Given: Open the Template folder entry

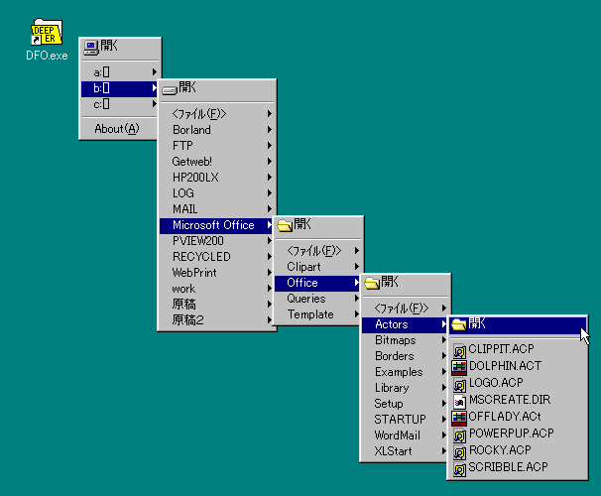Looking at the screenshot, I should [x=318, y=314].
